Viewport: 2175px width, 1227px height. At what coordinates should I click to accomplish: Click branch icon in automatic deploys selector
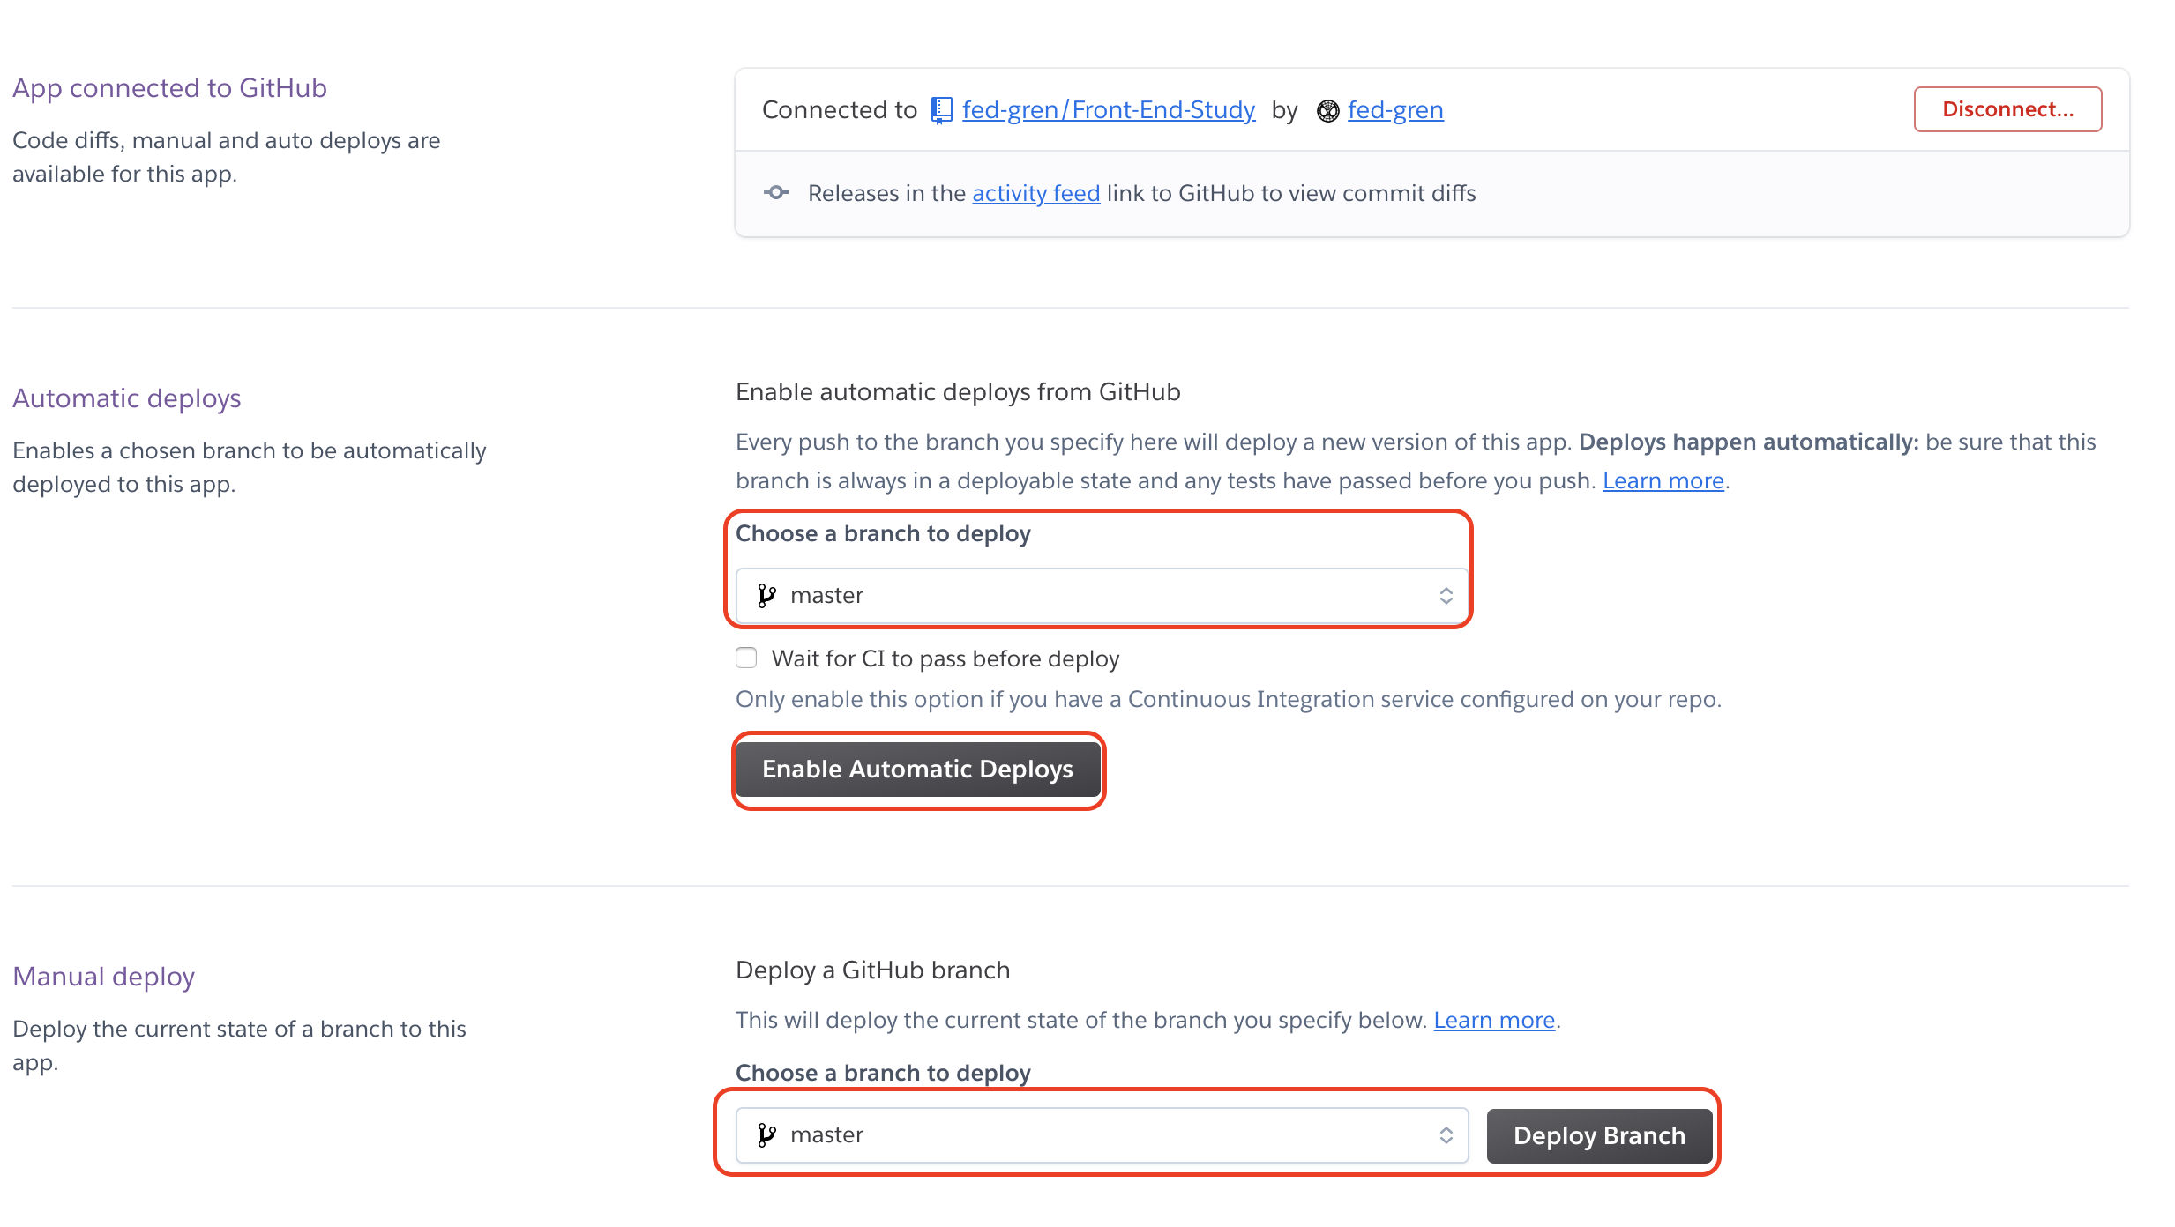coord(766,596)
